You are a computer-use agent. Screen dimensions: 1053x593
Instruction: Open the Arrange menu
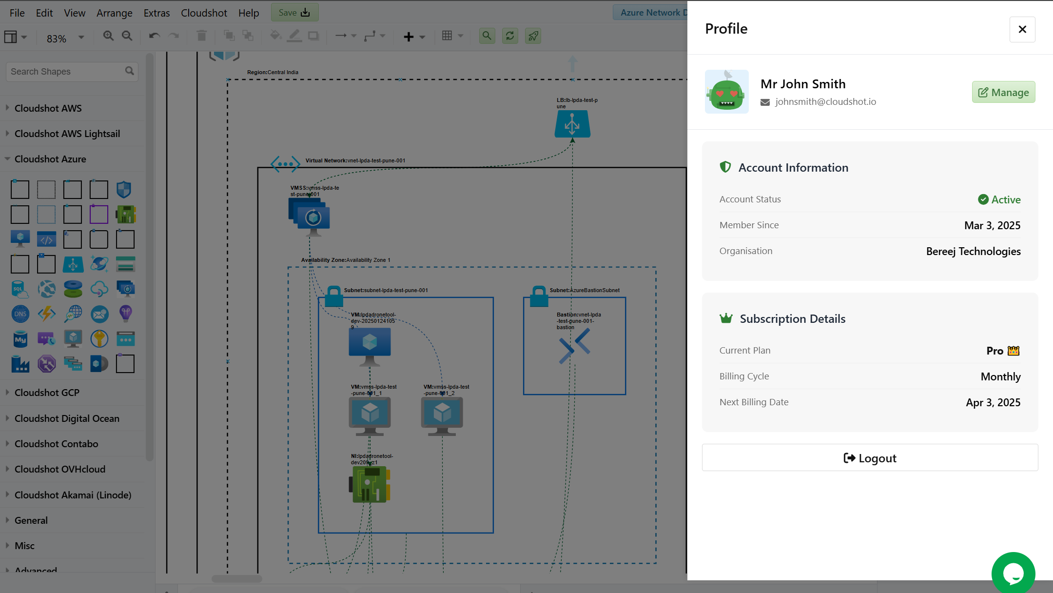(x=115, y=13)
